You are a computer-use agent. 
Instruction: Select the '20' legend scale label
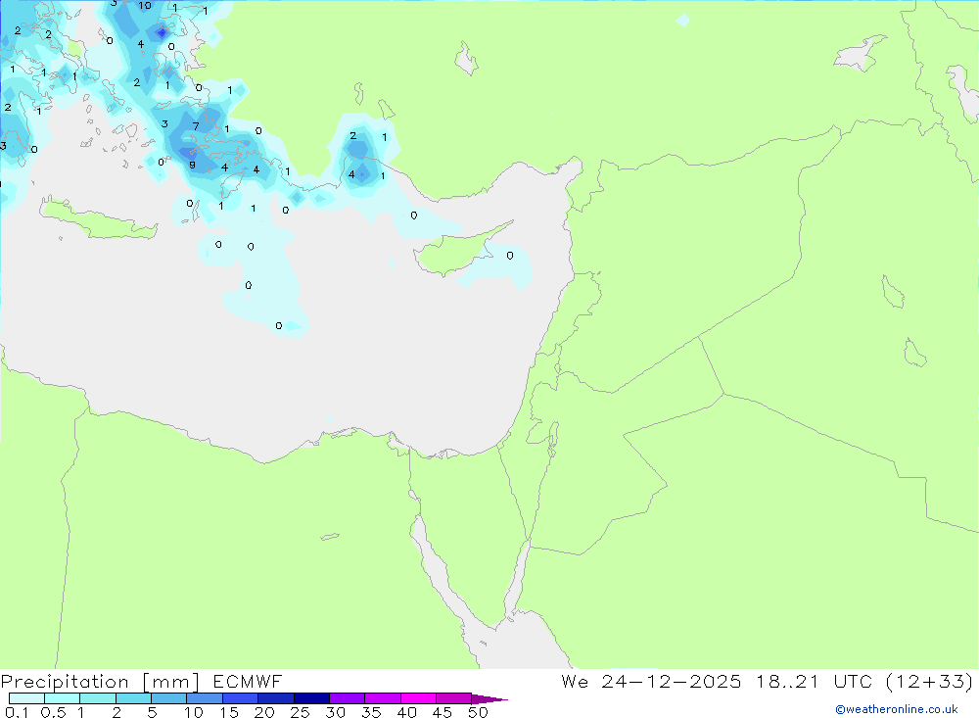(x=264, y=712)
